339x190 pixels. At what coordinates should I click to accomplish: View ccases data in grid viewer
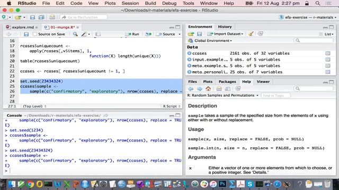328,53
